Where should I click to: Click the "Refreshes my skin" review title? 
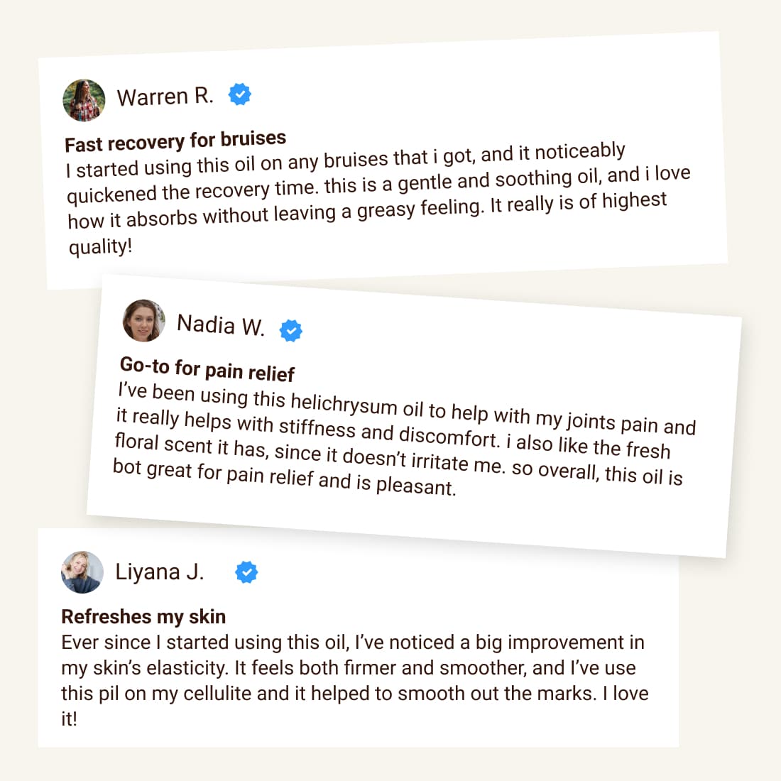[143, 616]
